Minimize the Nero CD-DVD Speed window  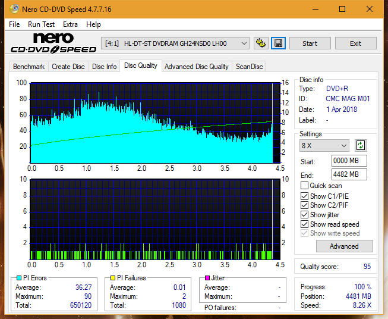316,9
